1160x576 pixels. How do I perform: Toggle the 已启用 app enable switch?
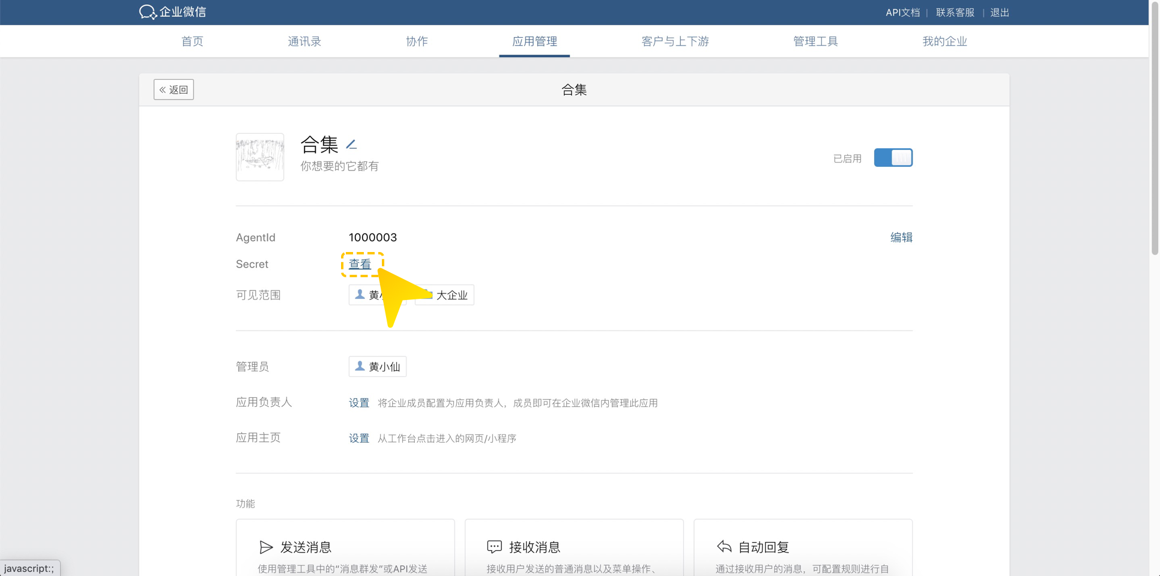click(893, 158)
